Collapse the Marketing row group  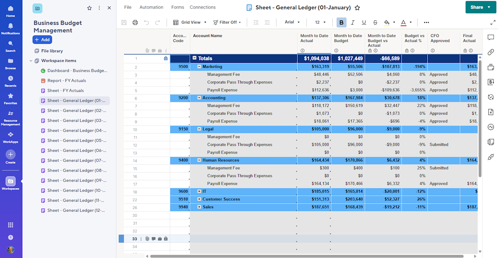coord(200,66)
